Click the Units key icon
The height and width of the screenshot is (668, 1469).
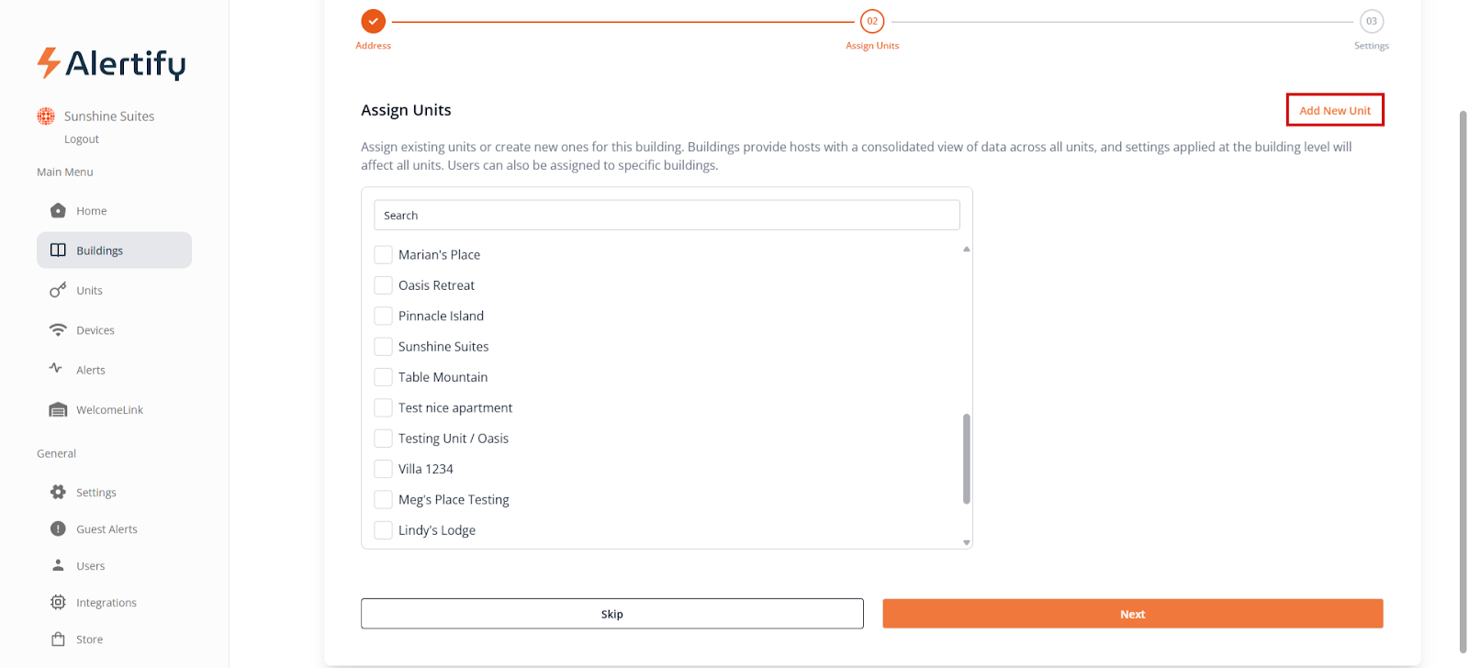(58, 290)
